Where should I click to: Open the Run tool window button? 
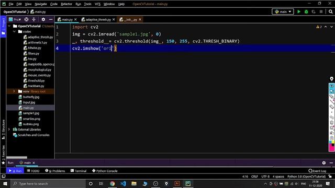[x=15, y=171]
